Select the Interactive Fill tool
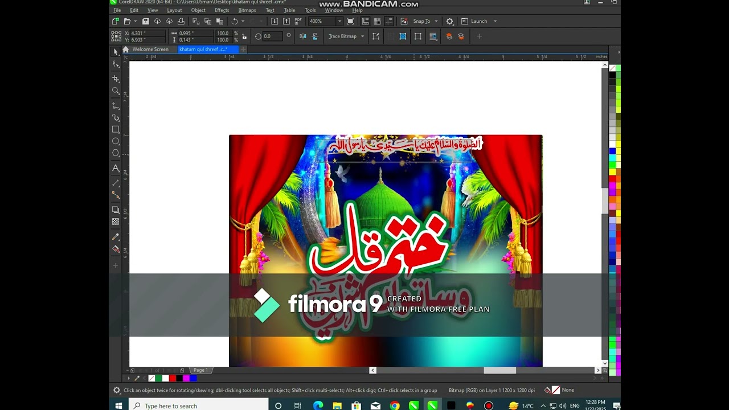729x410 pixels. 116,249
